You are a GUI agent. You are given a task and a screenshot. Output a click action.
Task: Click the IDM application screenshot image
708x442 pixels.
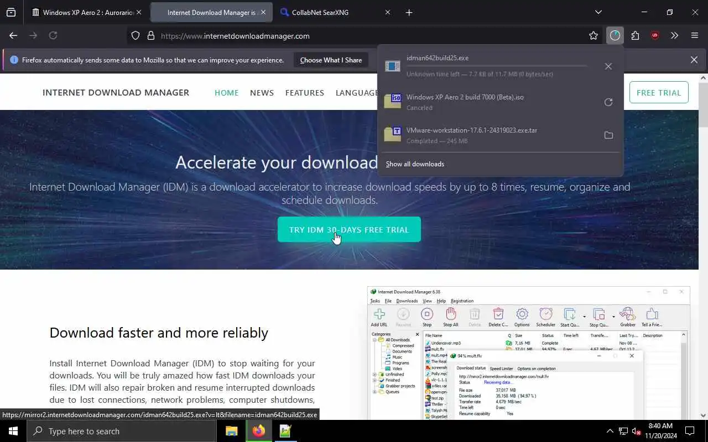[528, 352]
